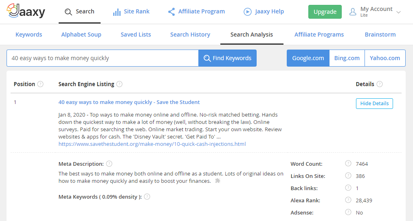Click the Site Rank bar chart icon
The height and width of the screenshot is (221, 413).
[116, 12]
